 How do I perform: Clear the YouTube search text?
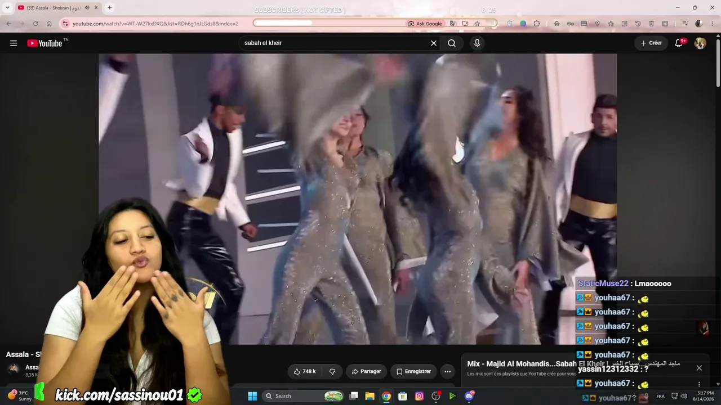[434, 43]
